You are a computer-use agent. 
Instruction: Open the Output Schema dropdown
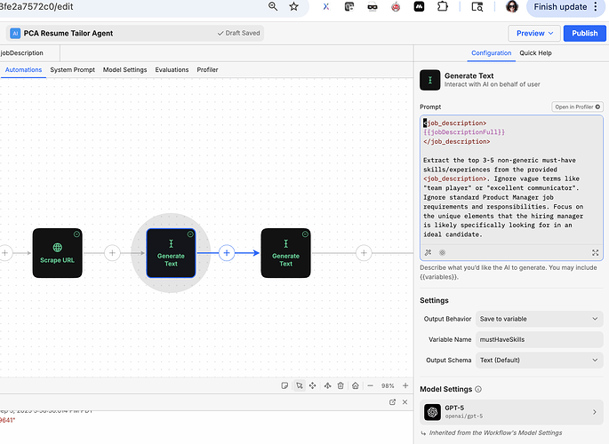click(540, 360)
